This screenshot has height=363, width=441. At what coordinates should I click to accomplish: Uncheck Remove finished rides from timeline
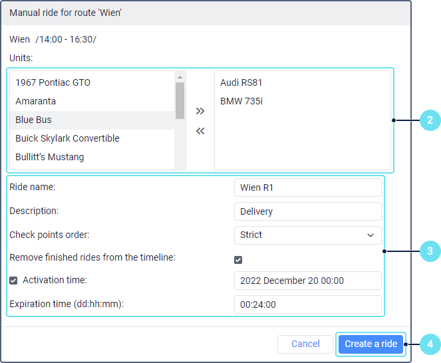238,260
